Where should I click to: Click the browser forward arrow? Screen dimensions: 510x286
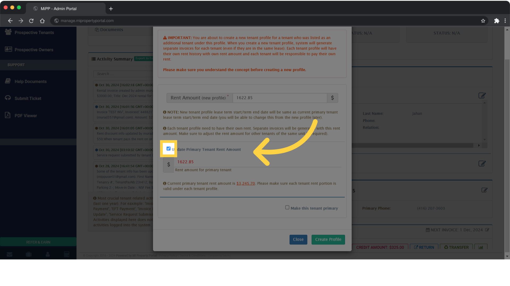pos(21,21)
